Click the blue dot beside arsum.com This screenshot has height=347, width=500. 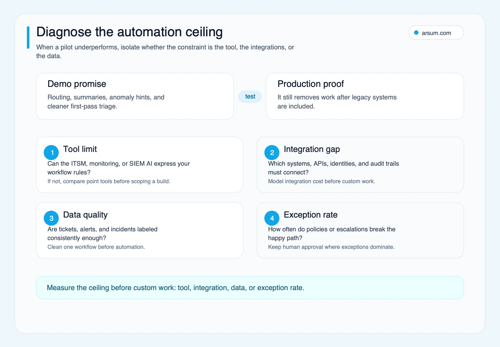(x=416, y=33)
